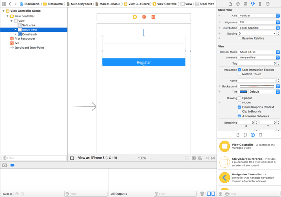Open the related items grid icon
This screenshot has width=281, height=197.
pos(4,4)
